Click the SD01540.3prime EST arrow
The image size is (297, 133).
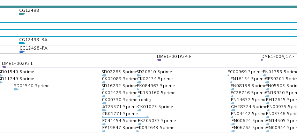(16, 89)
